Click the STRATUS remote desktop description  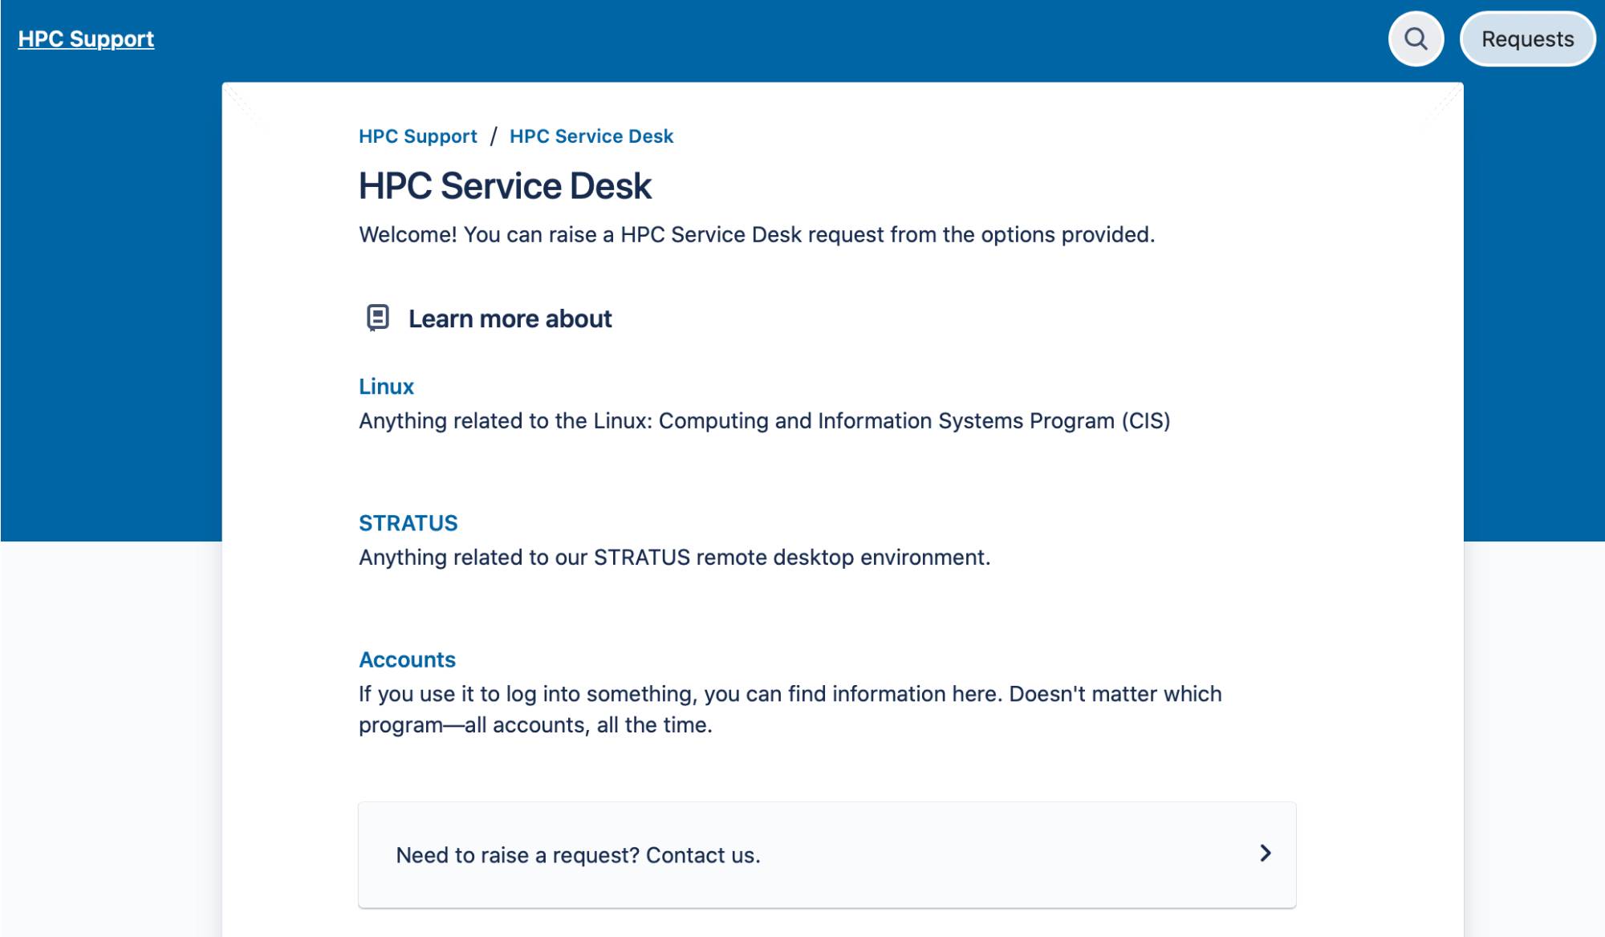(x=674, y=558)
